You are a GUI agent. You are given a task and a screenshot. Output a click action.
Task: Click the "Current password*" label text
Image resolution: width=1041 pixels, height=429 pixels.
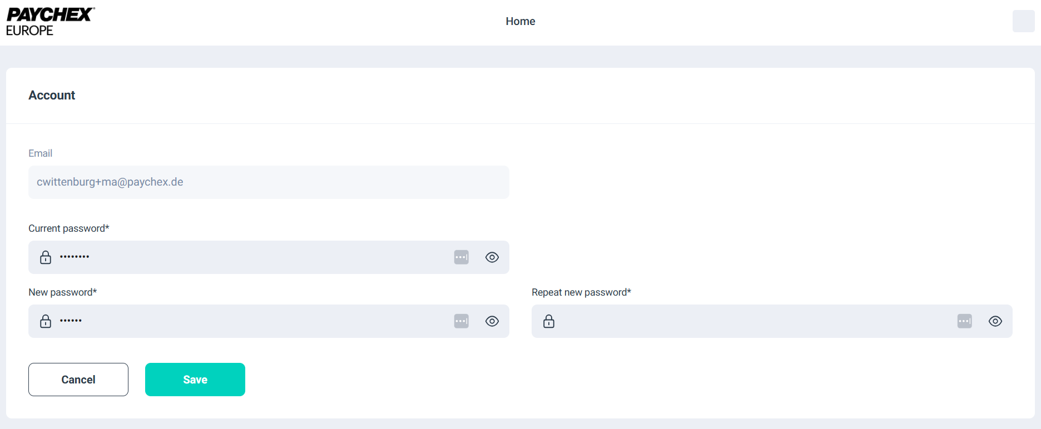click(69, 228)
